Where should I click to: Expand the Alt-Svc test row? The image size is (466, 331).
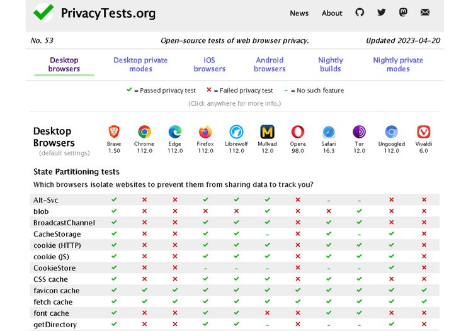(x=46, y=200)
